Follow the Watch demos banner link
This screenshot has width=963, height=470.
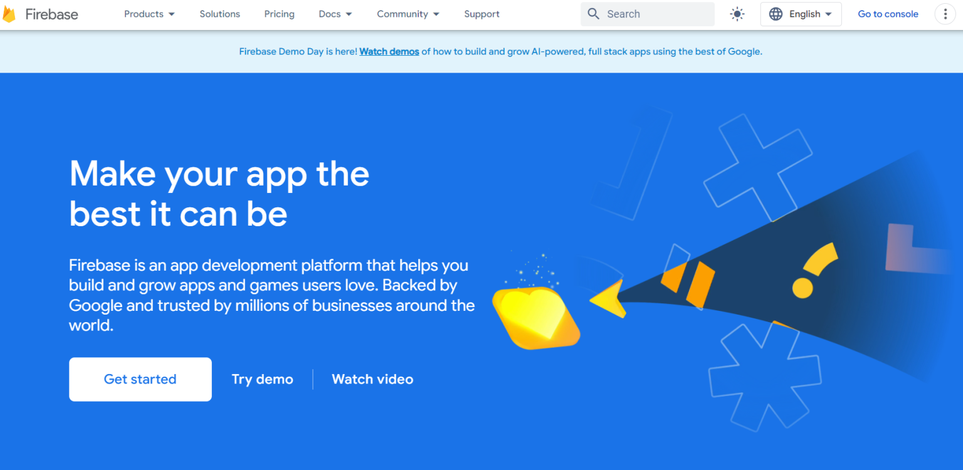(389, 51)
